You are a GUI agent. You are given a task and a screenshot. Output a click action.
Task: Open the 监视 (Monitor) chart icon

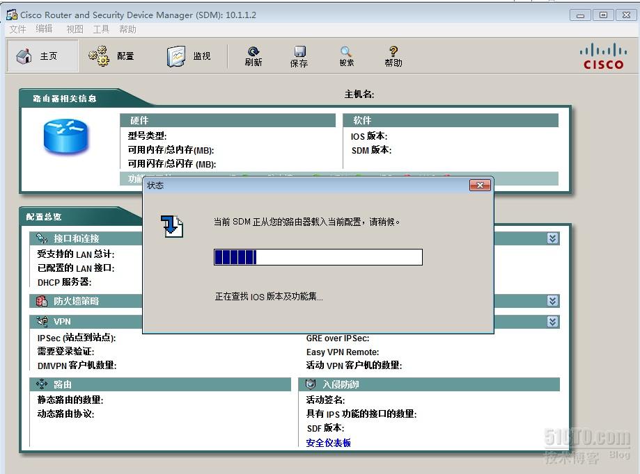[x=176, y=56]
